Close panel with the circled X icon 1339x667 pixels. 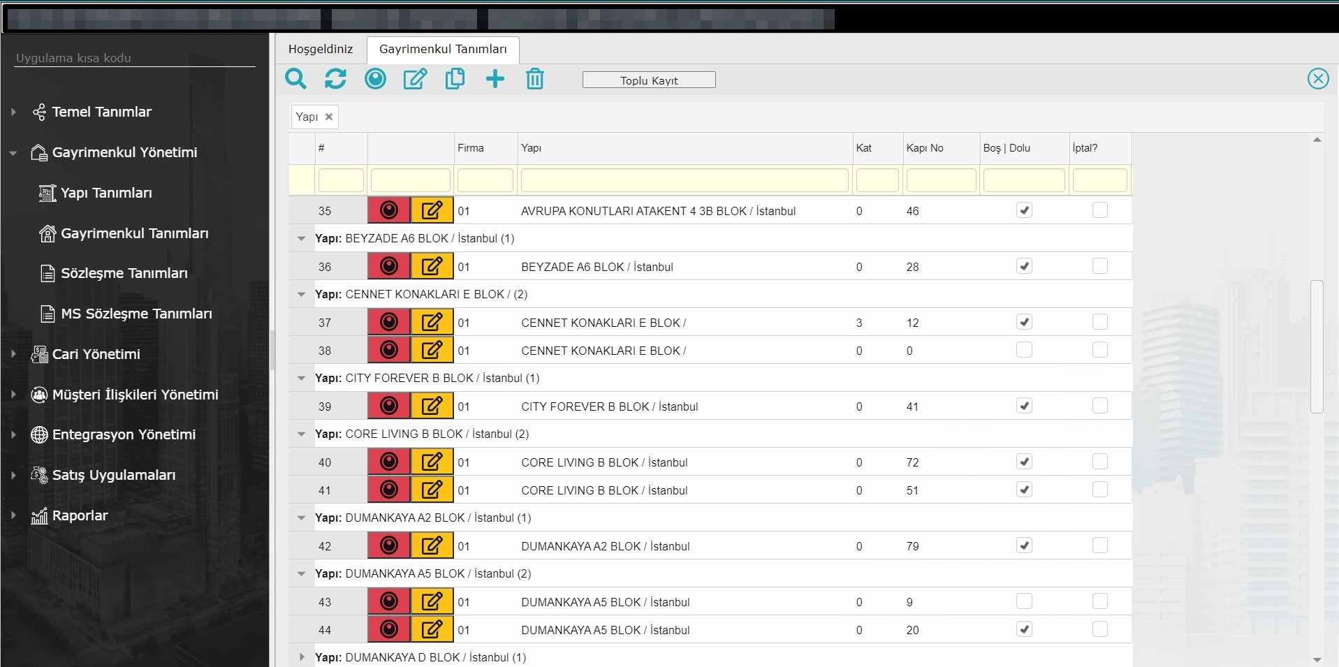point(1317,79)
